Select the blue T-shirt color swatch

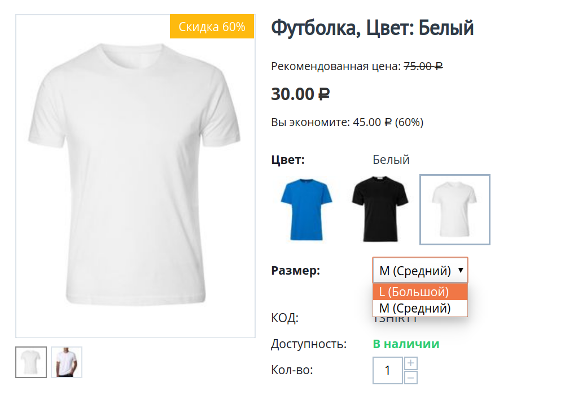[x=306, y=210]
